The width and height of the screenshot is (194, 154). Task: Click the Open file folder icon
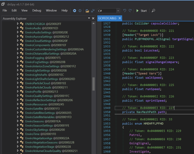pos(87,11)
